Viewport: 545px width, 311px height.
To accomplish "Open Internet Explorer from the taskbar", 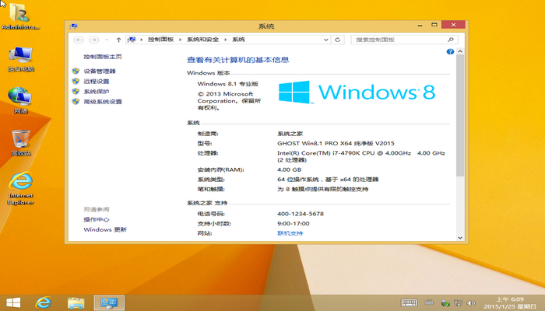I will 44,302.
